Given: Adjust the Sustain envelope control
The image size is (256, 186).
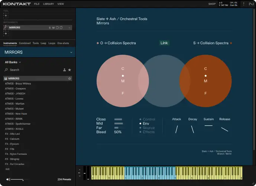Looking at the screenshot, I should [208, 125].
